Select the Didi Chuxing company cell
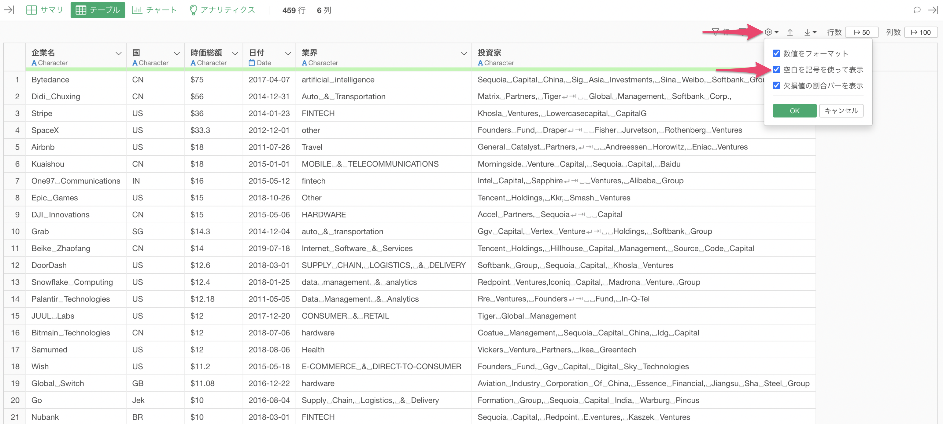Screen dimensions: 943x424 click(x=76, y=96)
